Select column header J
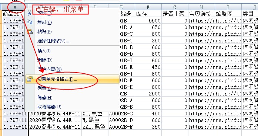Screen dimensions: 258x136 click(250, 7)
